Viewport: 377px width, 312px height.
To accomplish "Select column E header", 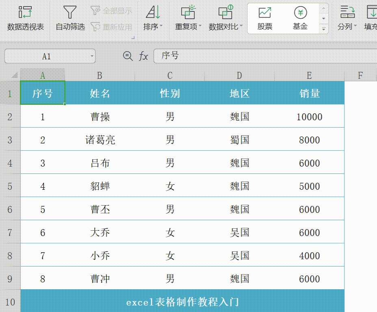I will 309,76.
